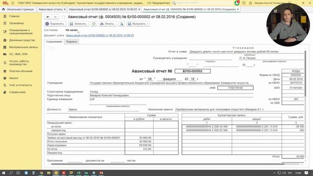Add document to favorites star
Screen dimensions: 313x176
click(x=63, y=17)
